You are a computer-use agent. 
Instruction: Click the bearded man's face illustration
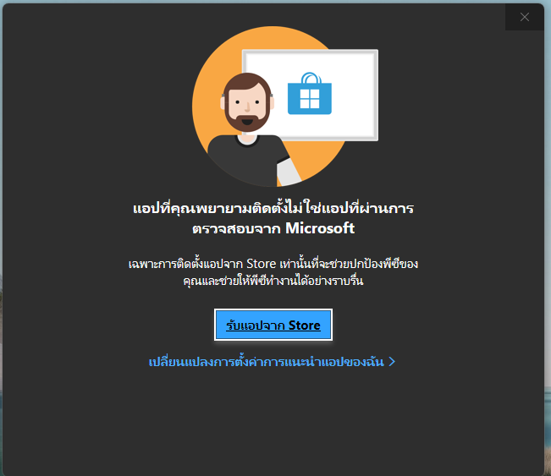[x=247, y=102]
